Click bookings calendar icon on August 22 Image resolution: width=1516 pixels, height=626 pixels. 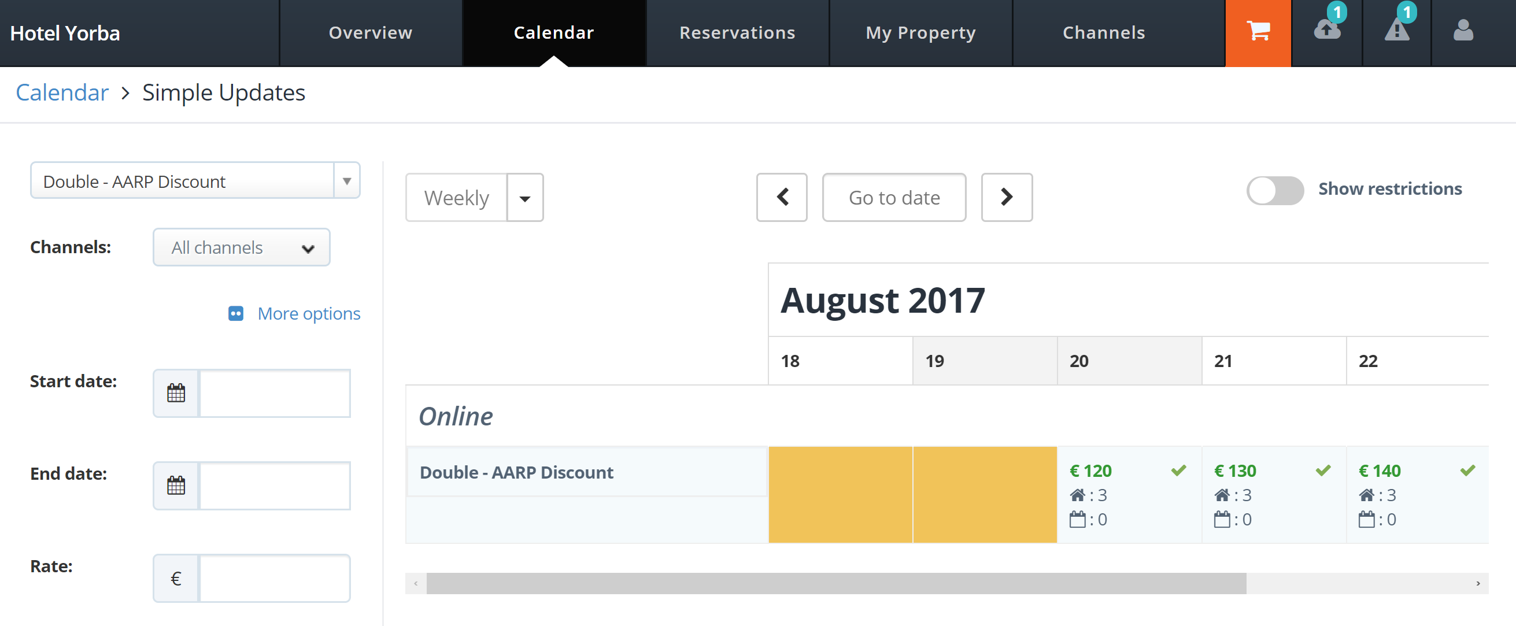(x=1366, y=519)
